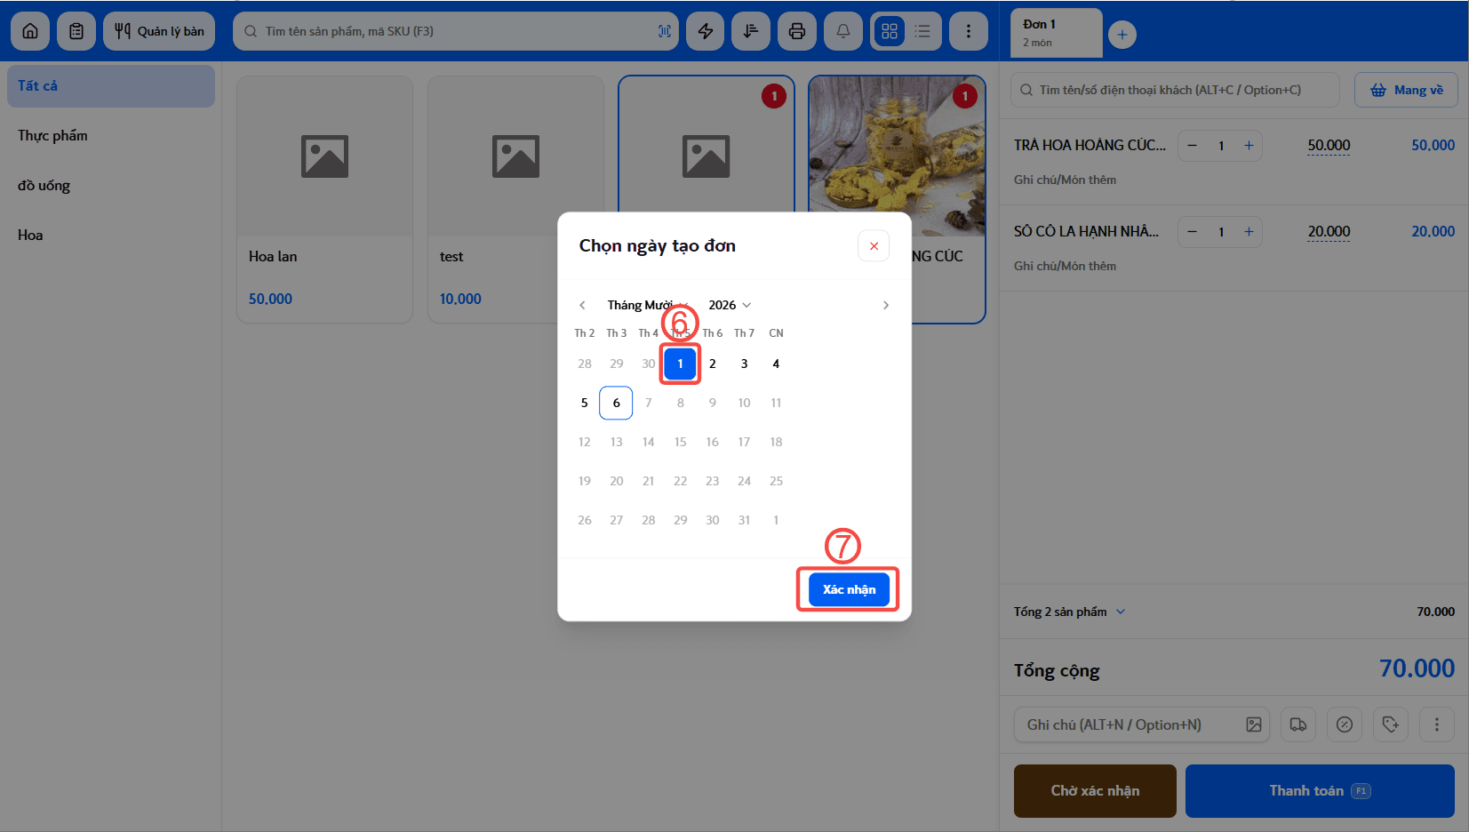Viewport: 1469px width, 832px height.
Task: Open Quản lý bàn table management
Action: [159, 31]
